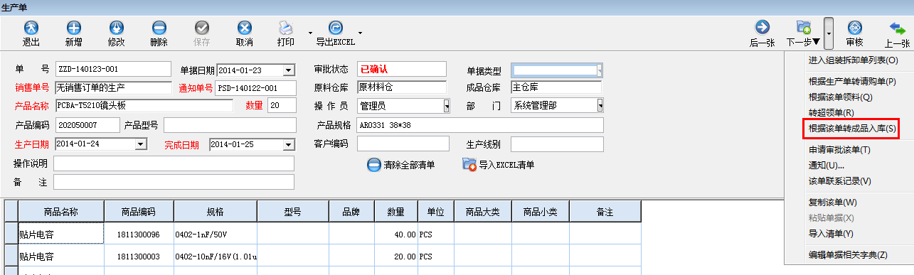Click the 下一步 next-step icon
This screenshot has width=914, height=275.
point(804,28)
